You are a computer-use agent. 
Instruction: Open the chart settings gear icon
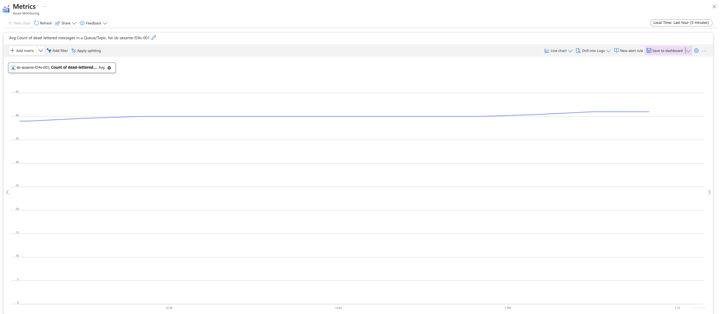[696, 51]
